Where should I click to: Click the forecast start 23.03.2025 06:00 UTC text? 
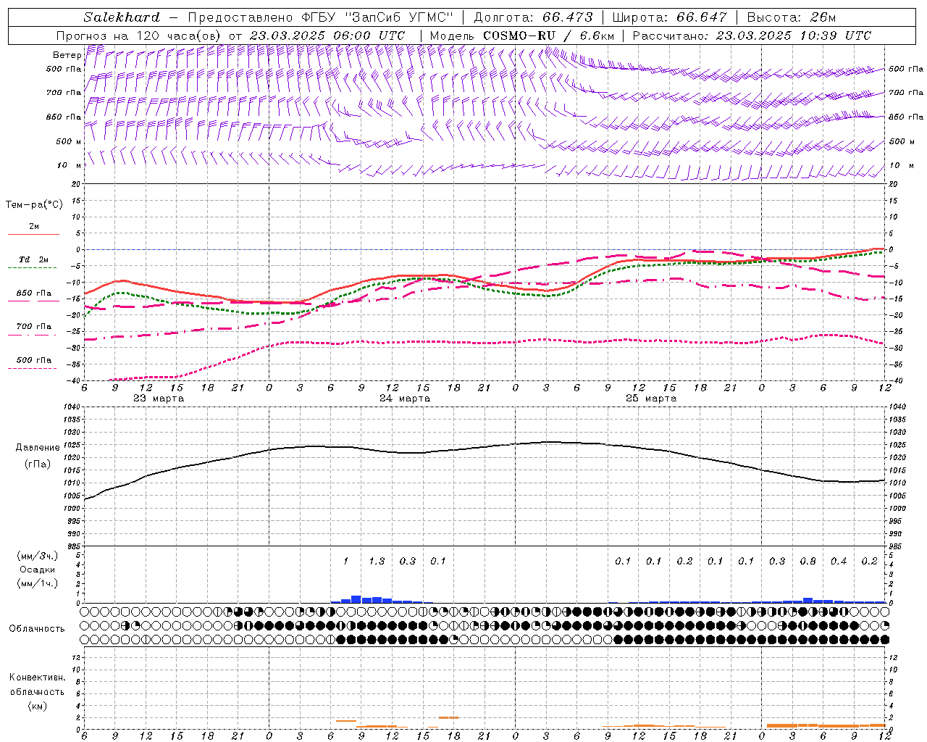(327, 36)
